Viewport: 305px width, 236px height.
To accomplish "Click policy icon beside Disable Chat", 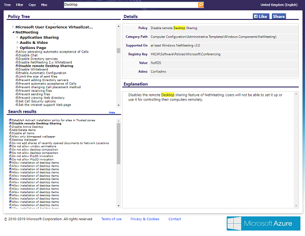I will (17, 55).
